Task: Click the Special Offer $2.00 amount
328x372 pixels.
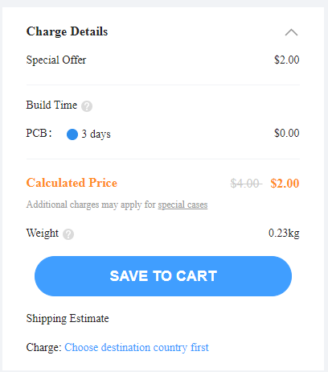Action: (x=286, y=60)
